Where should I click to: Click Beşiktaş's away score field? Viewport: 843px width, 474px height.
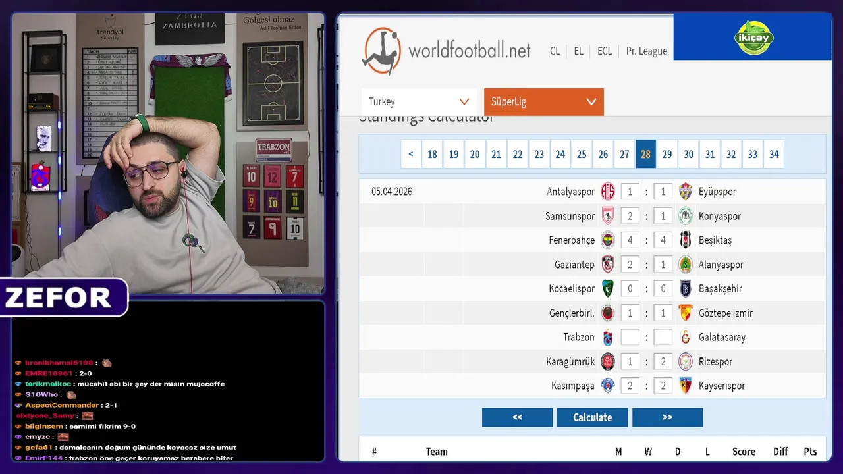pyautogui.click(x=663, y=240)
